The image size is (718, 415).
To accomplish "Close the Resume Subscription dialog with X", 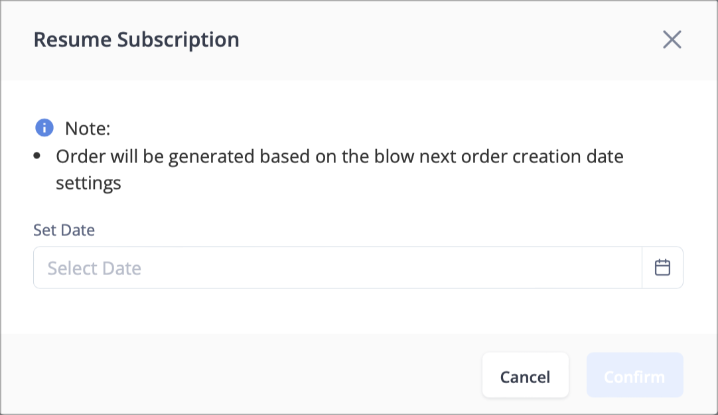I will [672, 39].
